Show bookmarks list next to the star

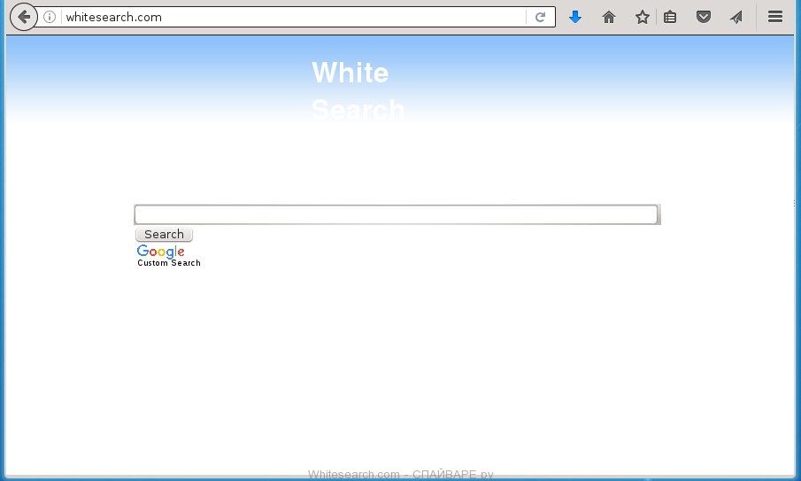coord(670,17)
